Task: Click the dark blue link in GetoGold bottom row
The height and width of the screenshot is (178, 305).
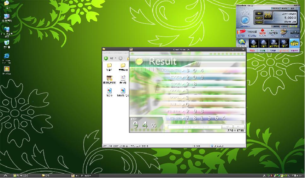Action: coord(273,51)
